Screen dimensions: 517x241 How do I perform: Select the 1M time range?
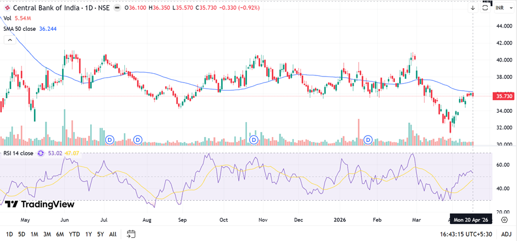(34, 234)
